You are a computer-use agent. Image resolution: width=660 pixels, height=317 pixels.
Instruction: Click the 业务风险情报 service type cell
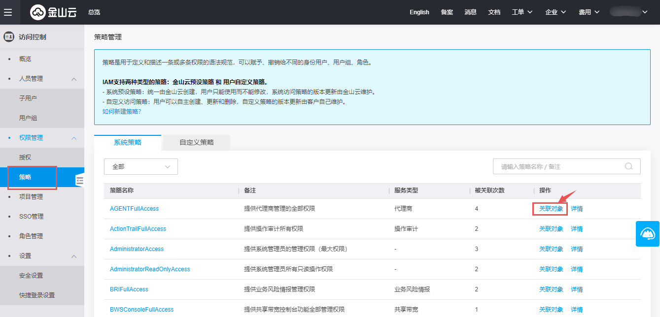click(x=412, y=289)
